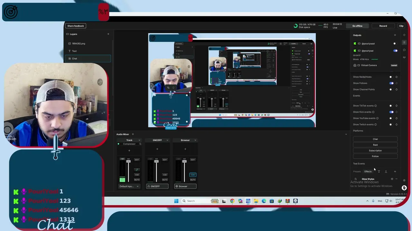Click the Go offline button
The image size is (412, 231).
pos(357,26)
